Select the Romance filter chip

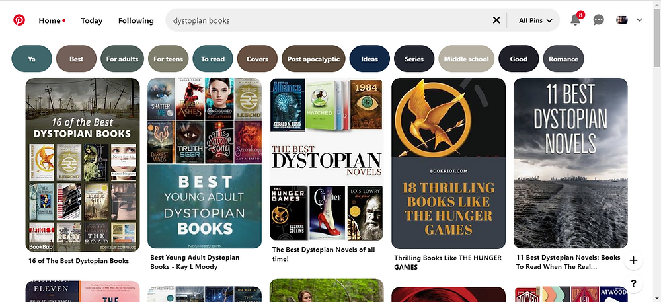(x=563, y=59)
